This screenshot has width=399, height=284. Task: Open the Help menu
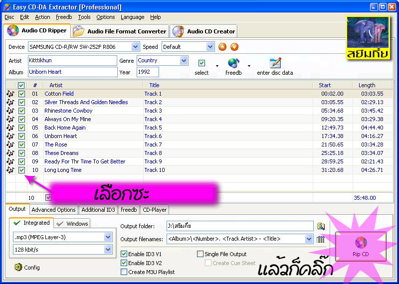tap(155, 17)
